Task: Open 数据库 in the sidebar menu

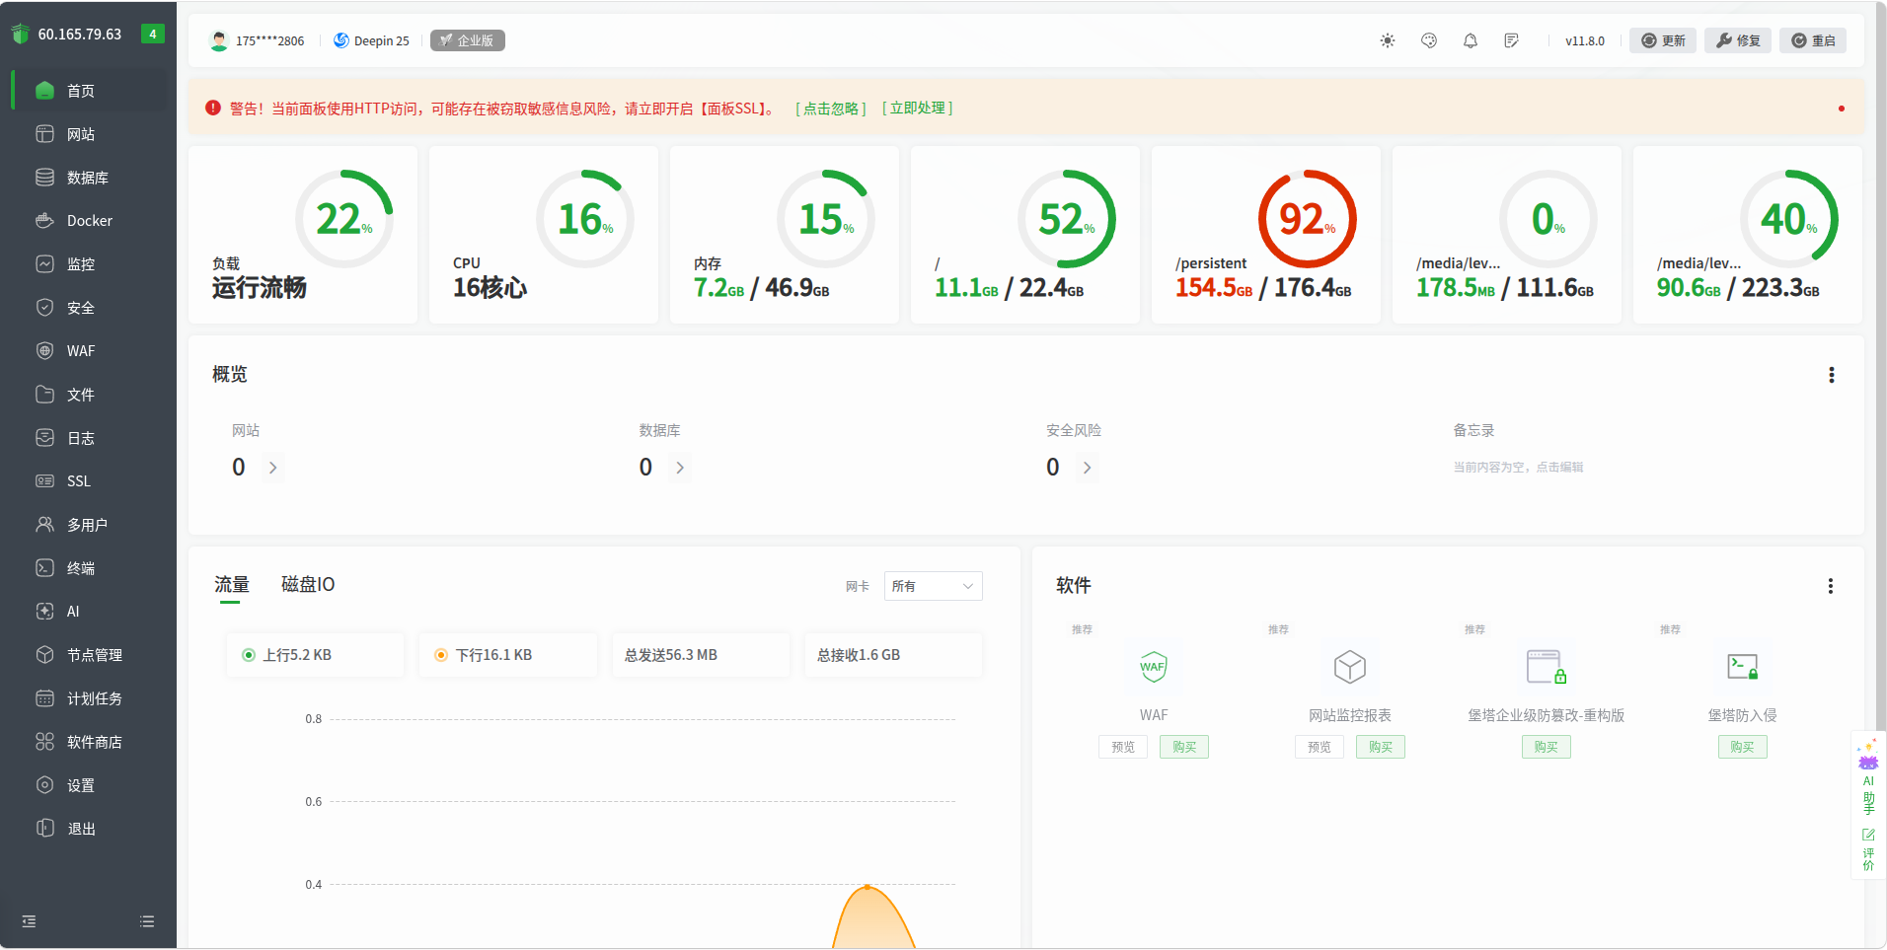Action: click(89, 178)
